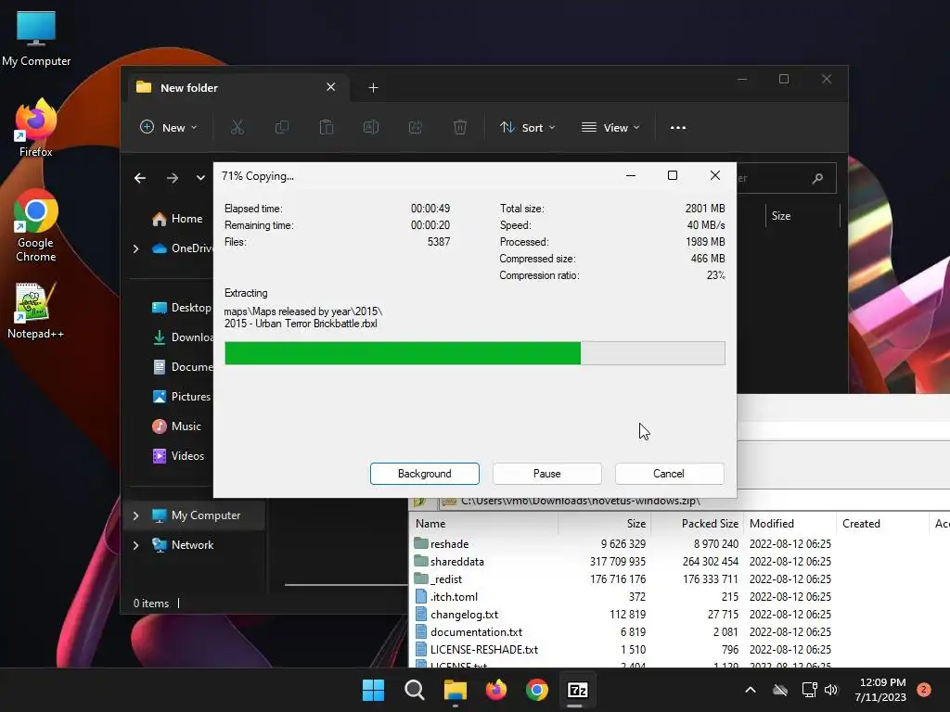Add a new Explorer tab
The width and height of the screenshot is (950, 712).
pos(373,88)
